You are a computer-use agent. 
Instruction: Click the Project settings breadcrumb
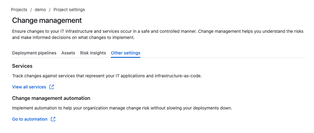(69, 10)
